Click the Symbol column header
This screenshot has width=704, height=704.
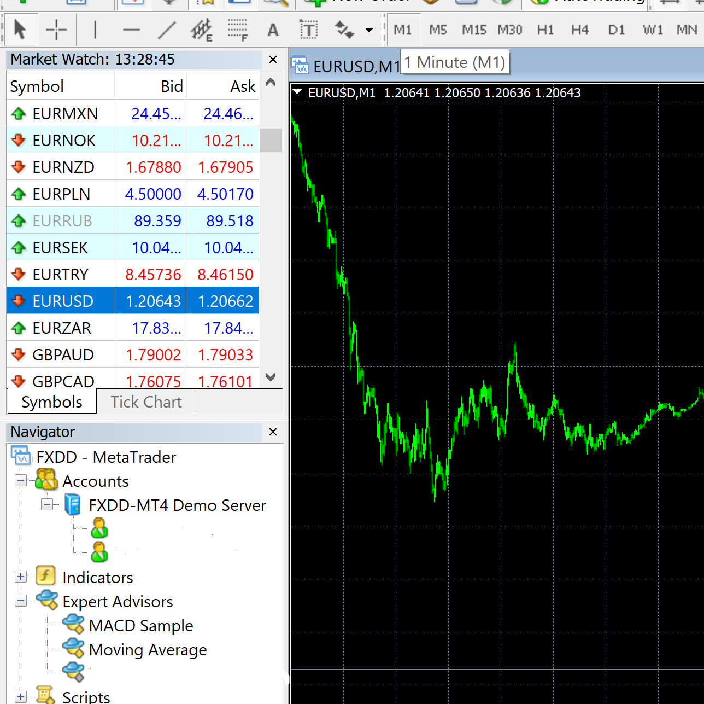tap(60, 86)
